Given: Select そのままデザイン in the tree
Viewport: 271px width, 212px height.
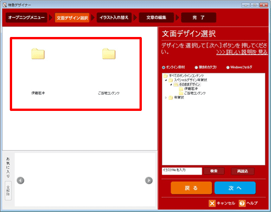Looking at the screenshot, I should [190, 84].
